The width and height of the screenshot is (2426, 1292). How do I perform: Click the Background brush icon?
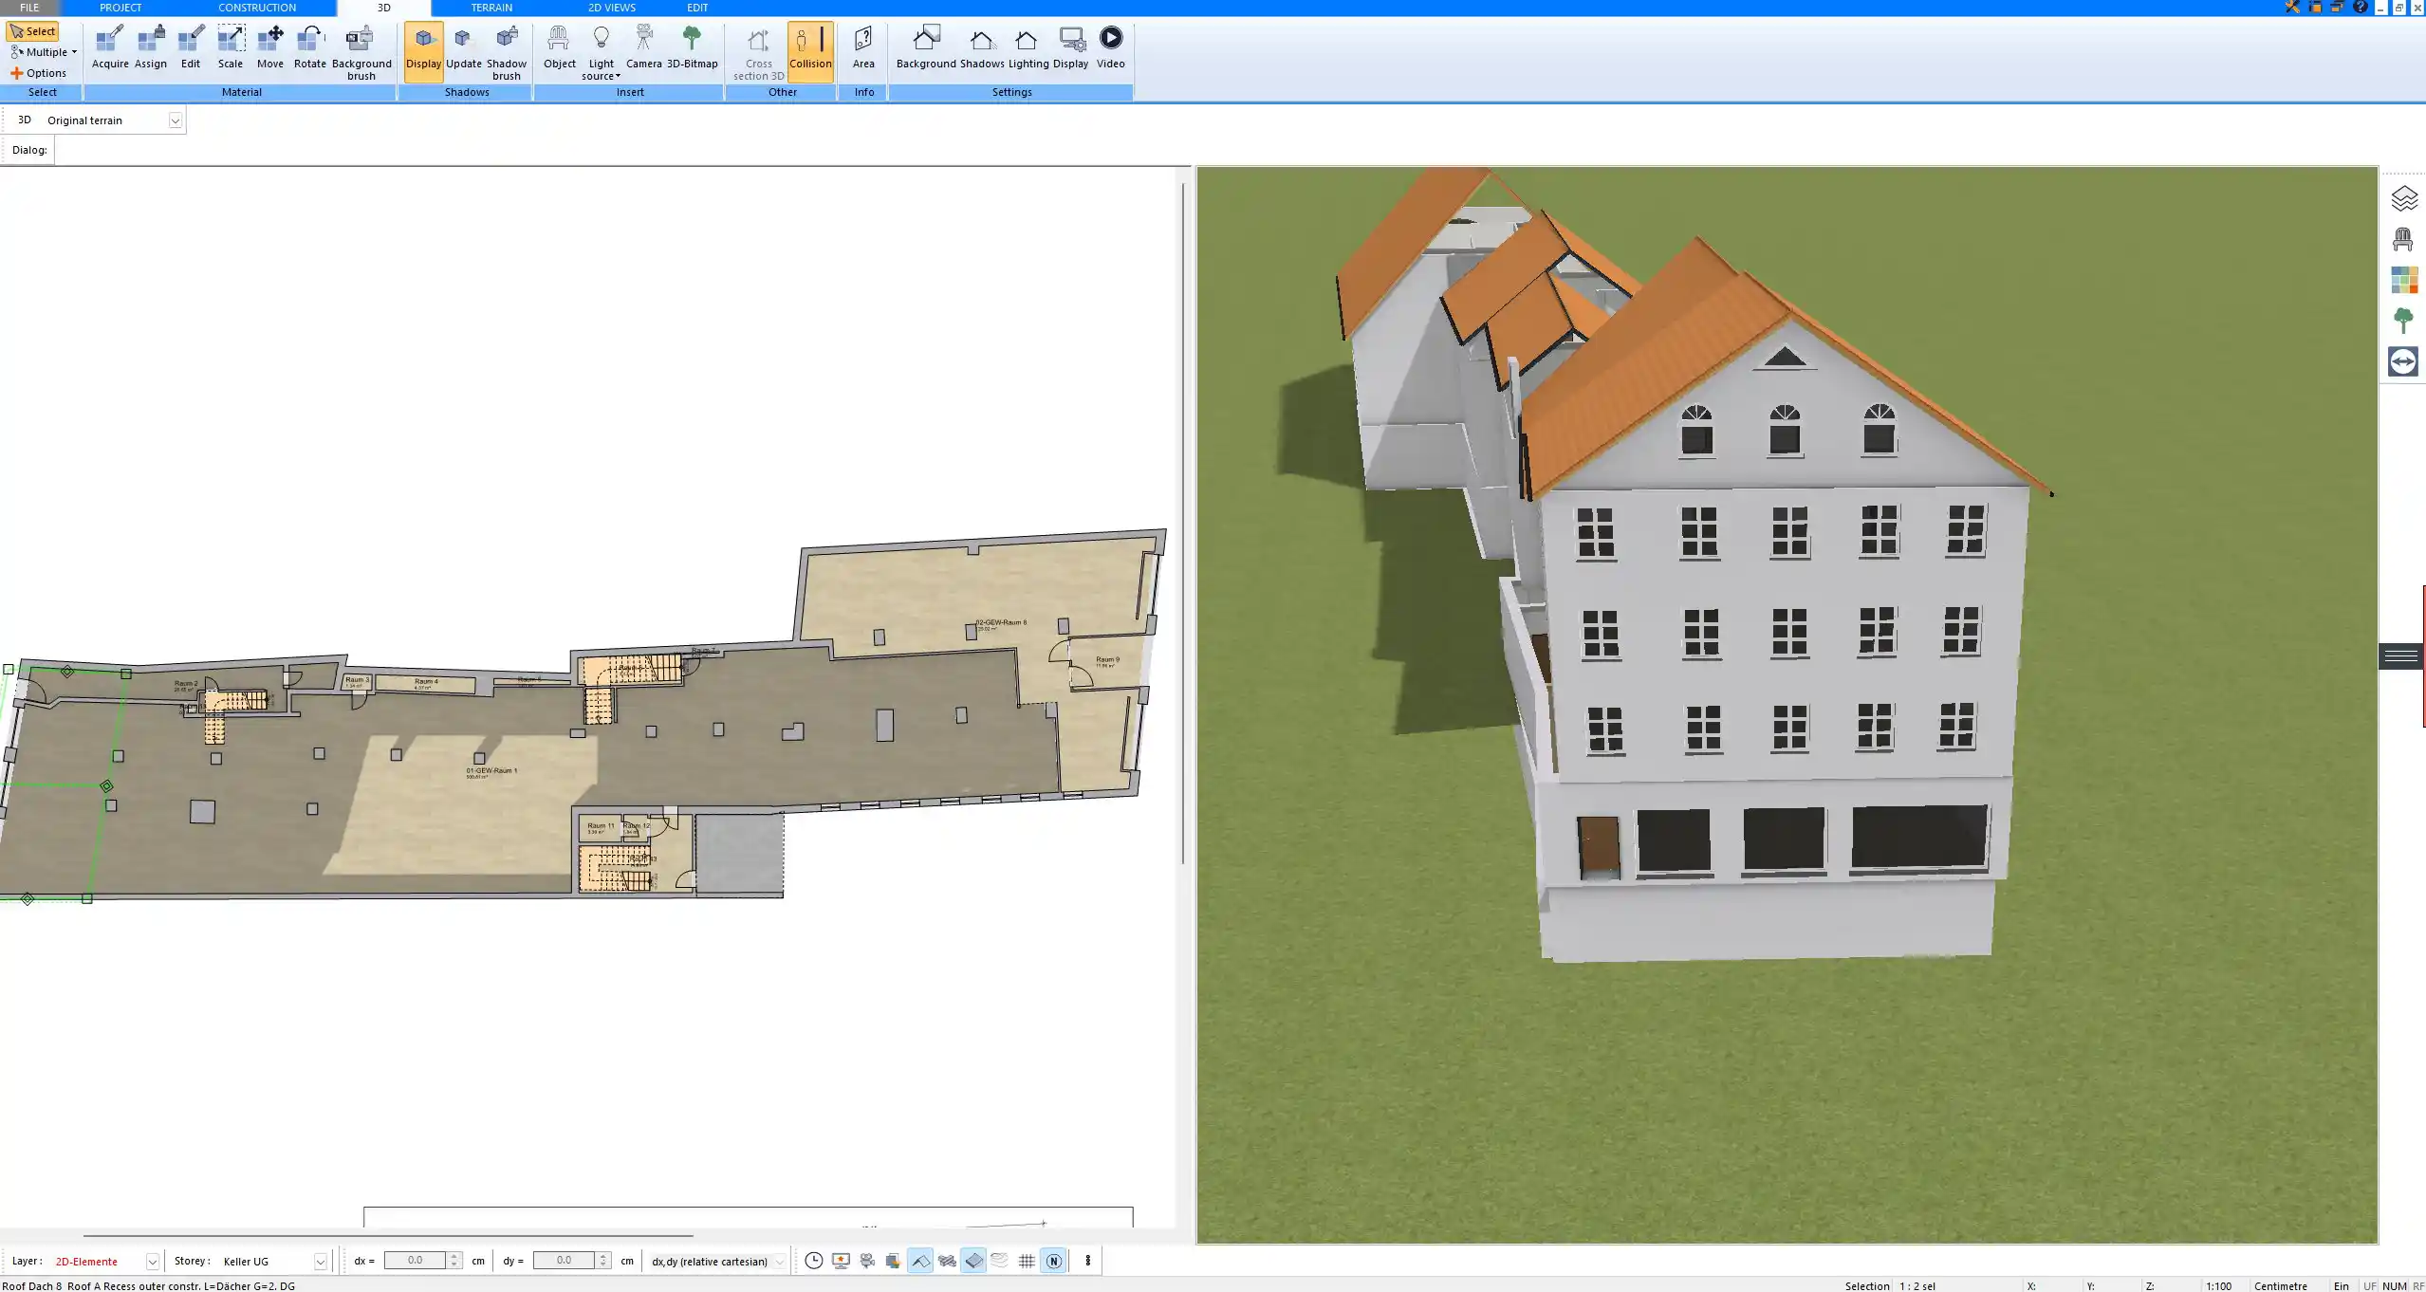click(x=361, y=47)
